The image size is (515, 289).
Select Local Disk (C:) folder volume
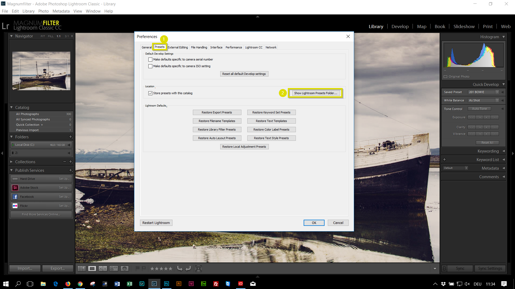41,145
